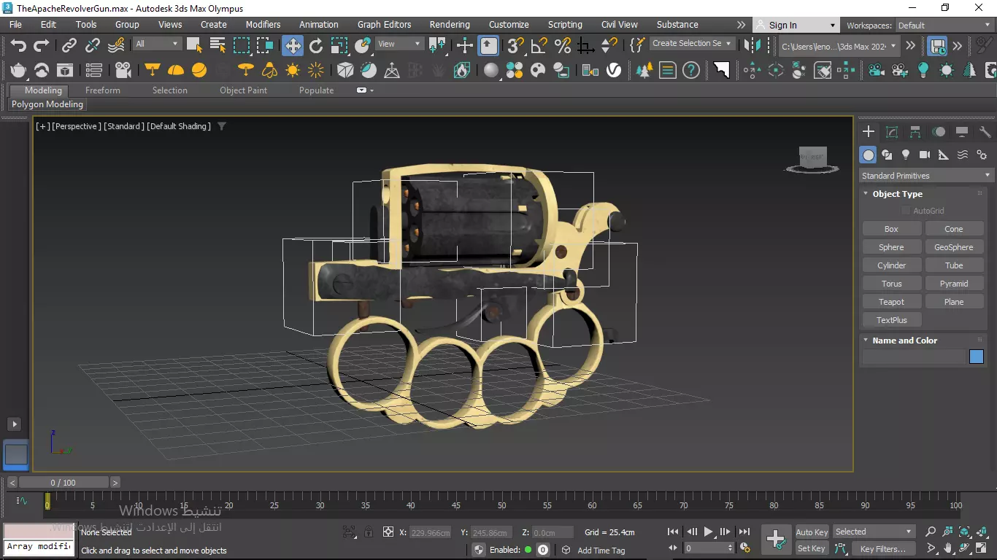This screenshot has width=997, height=560.
Task: Toggle Auto Key animation mode
Action: (812, 532)
